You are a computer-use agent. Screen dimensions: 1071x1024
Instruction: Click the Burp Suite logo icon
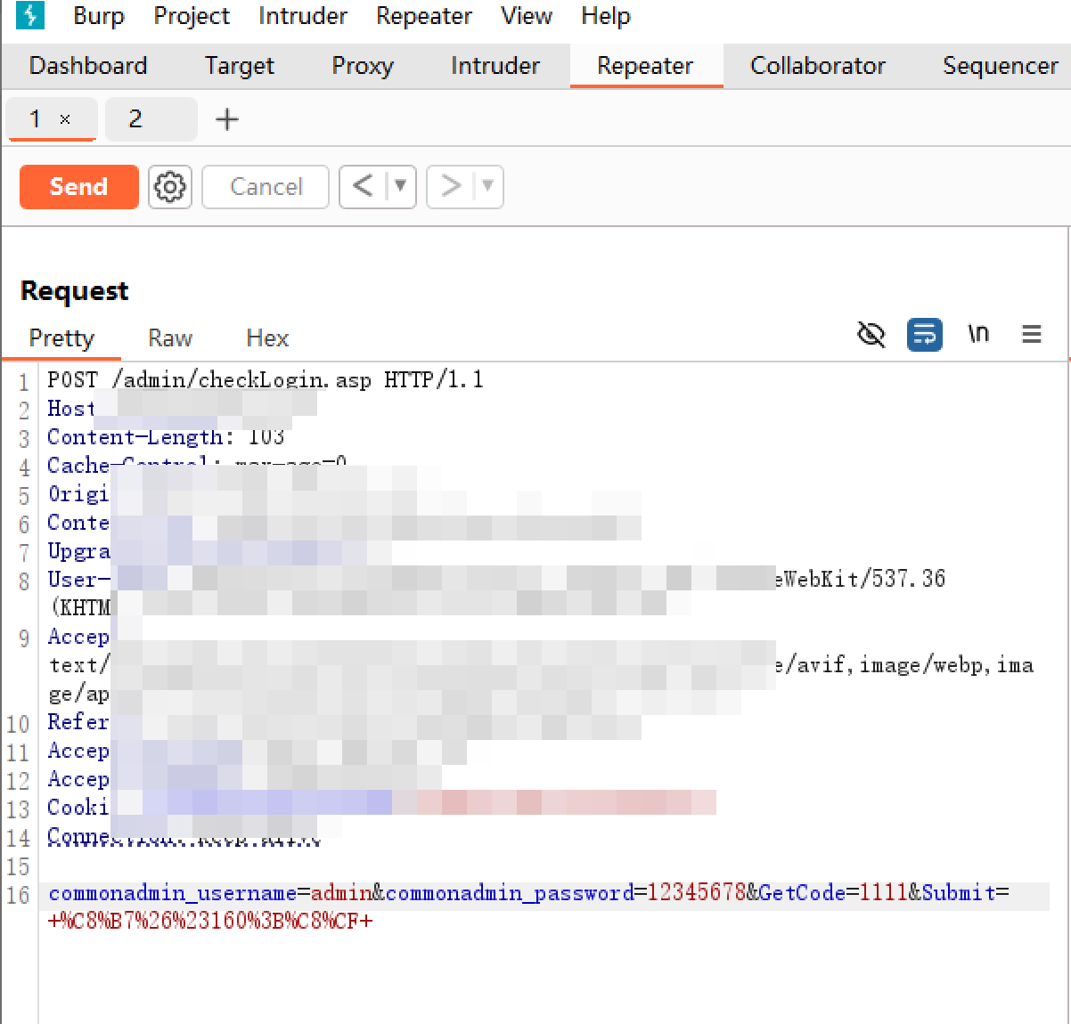pyautogui.click(x=29, y=16)
